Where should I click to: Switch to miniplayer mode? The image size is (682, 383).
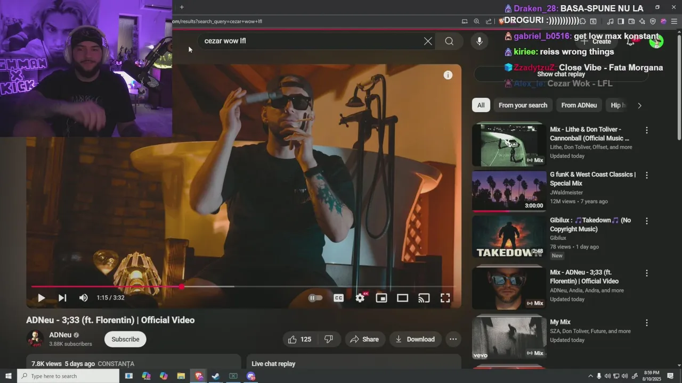click(x=381, y=298)
